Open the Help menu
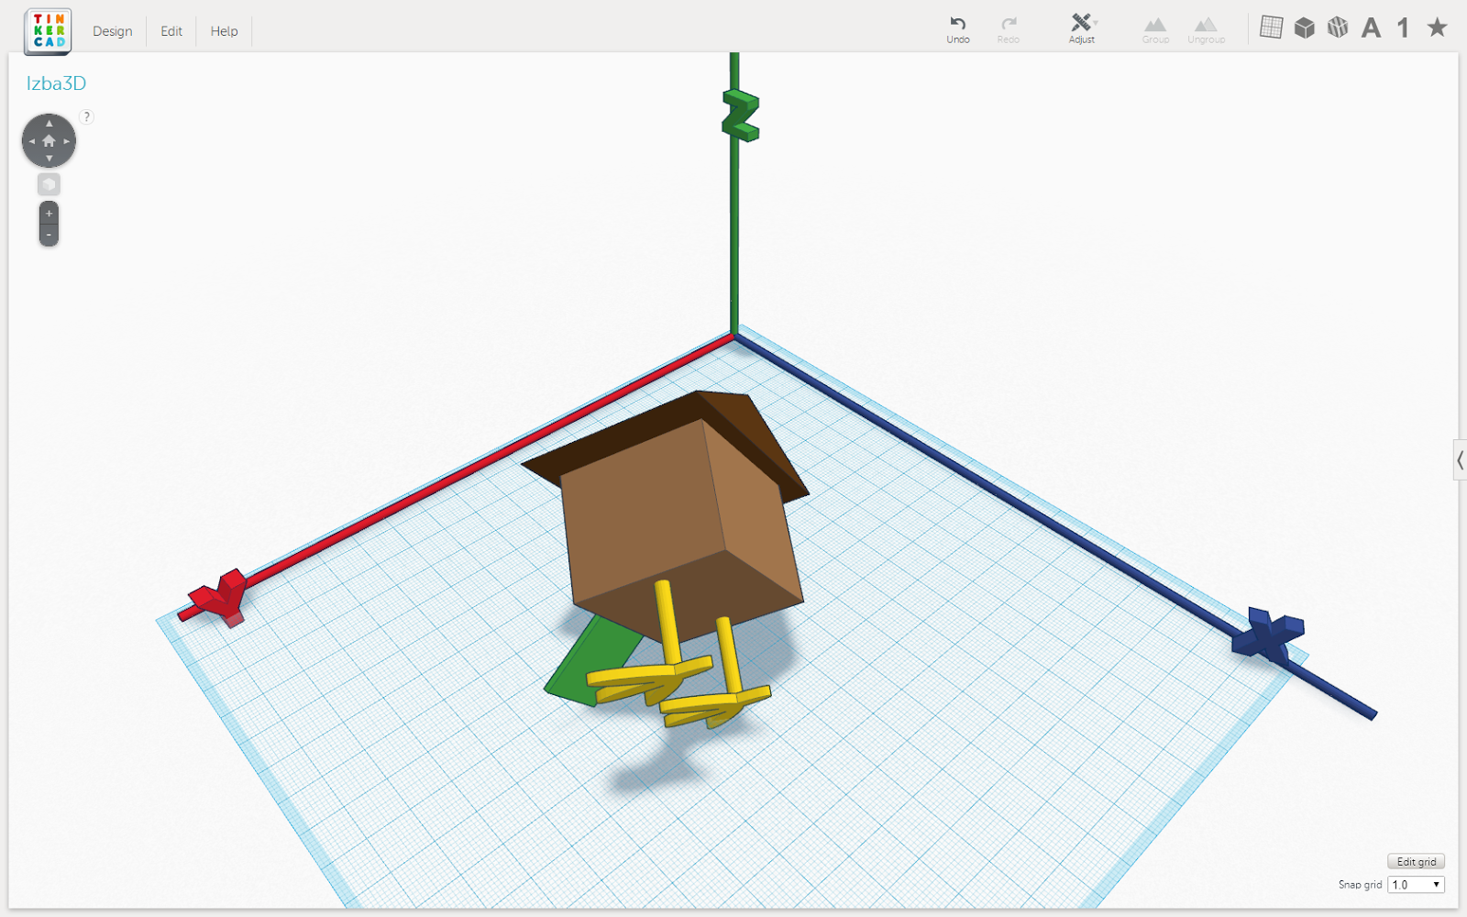The image size is (1467, 917). point(224,31)
